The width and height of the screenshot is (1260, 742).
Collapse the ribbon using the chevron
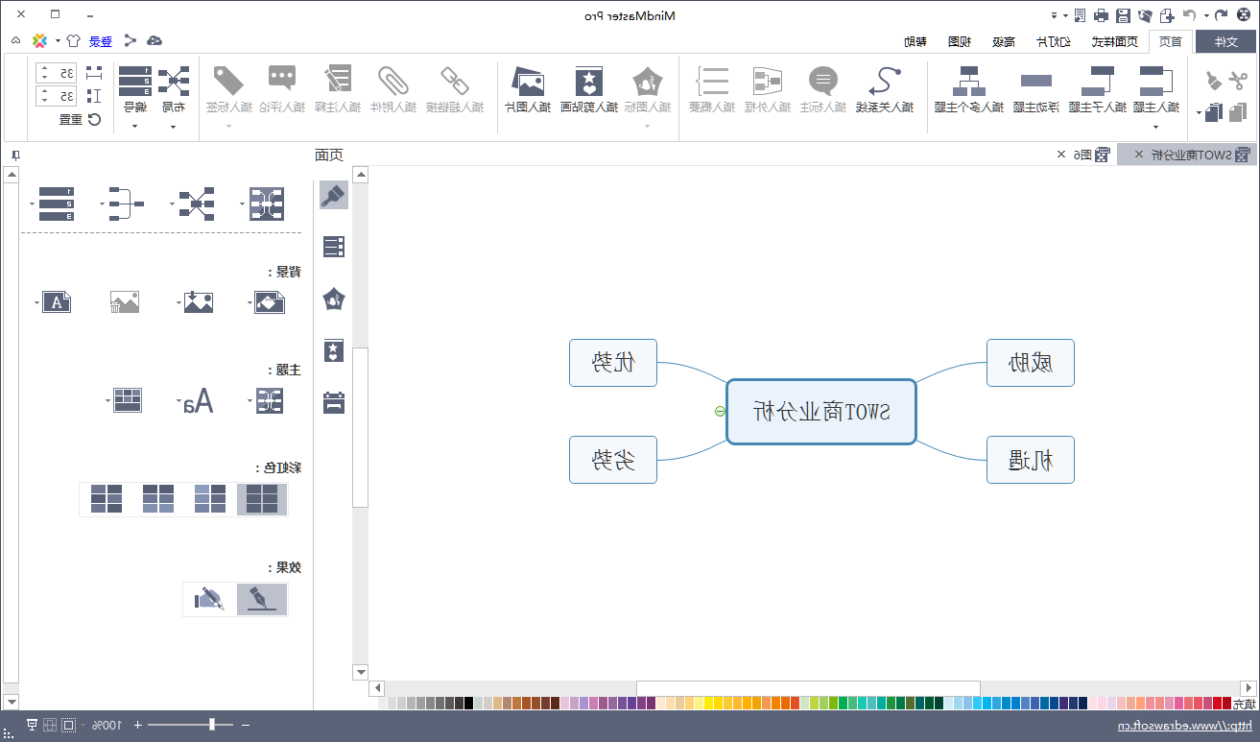16,40
